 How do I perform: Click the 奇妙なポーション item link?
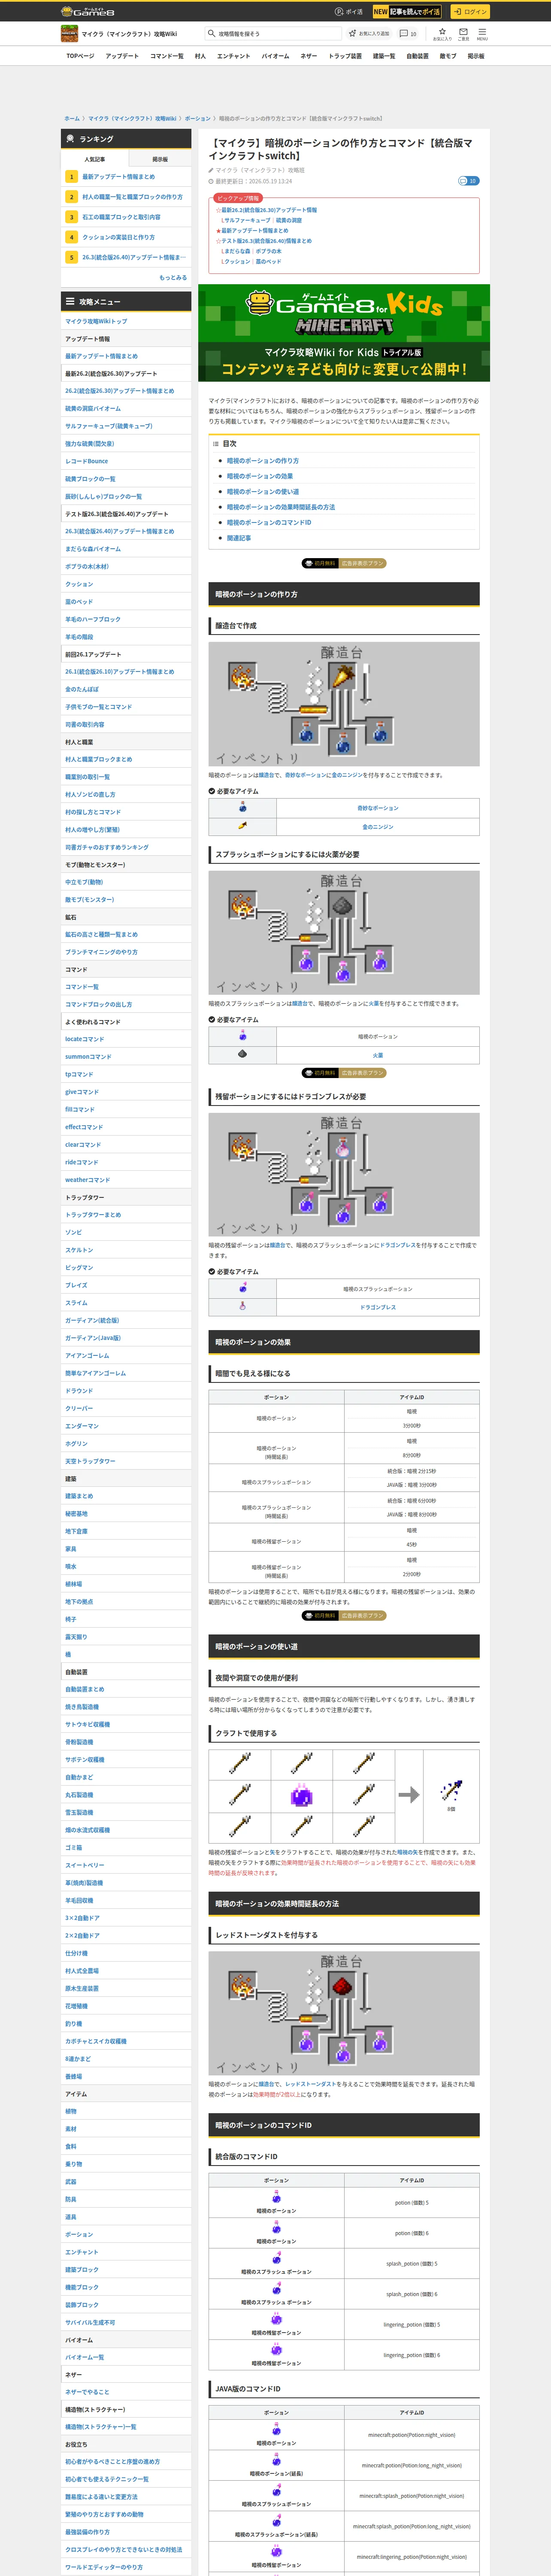pos(377,808)
